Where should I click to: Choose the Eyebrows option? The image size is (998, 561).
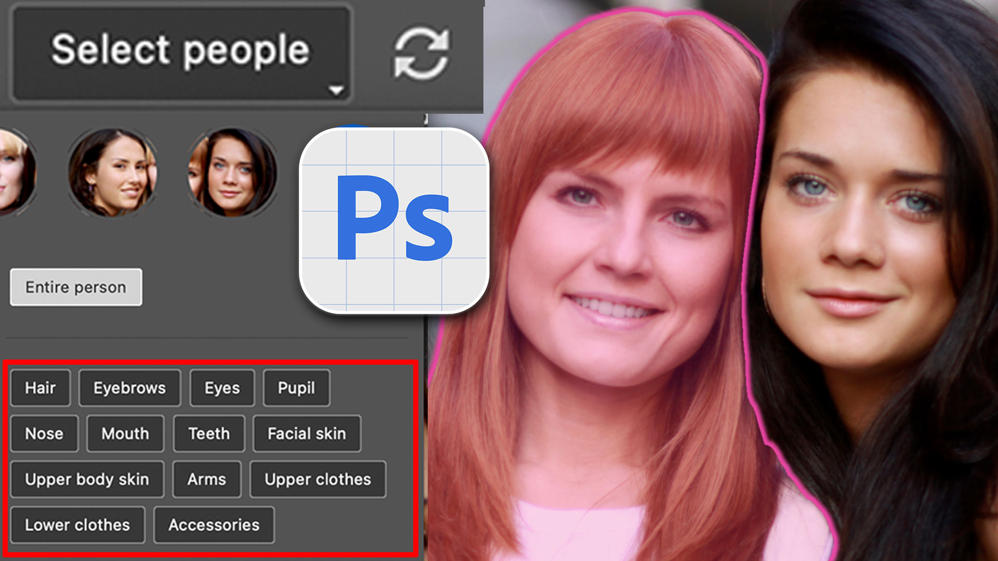129,388
